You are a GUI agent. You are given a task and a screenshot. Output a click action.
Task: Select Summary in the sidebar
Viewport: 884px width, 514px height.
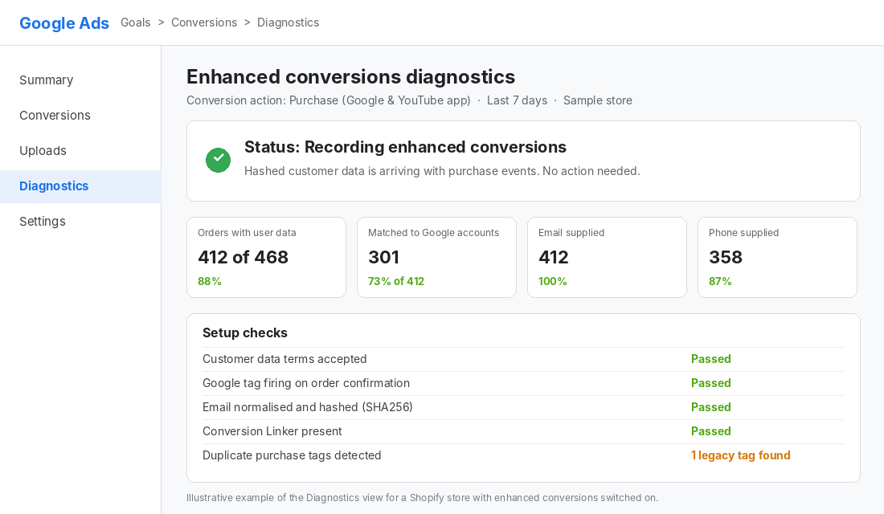[x=80, y=80]
